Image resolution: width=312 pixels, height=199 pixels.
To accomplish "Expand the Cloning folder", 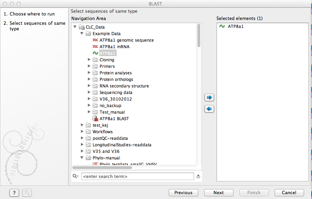I will pyautogui.click(x=89, y=60).
